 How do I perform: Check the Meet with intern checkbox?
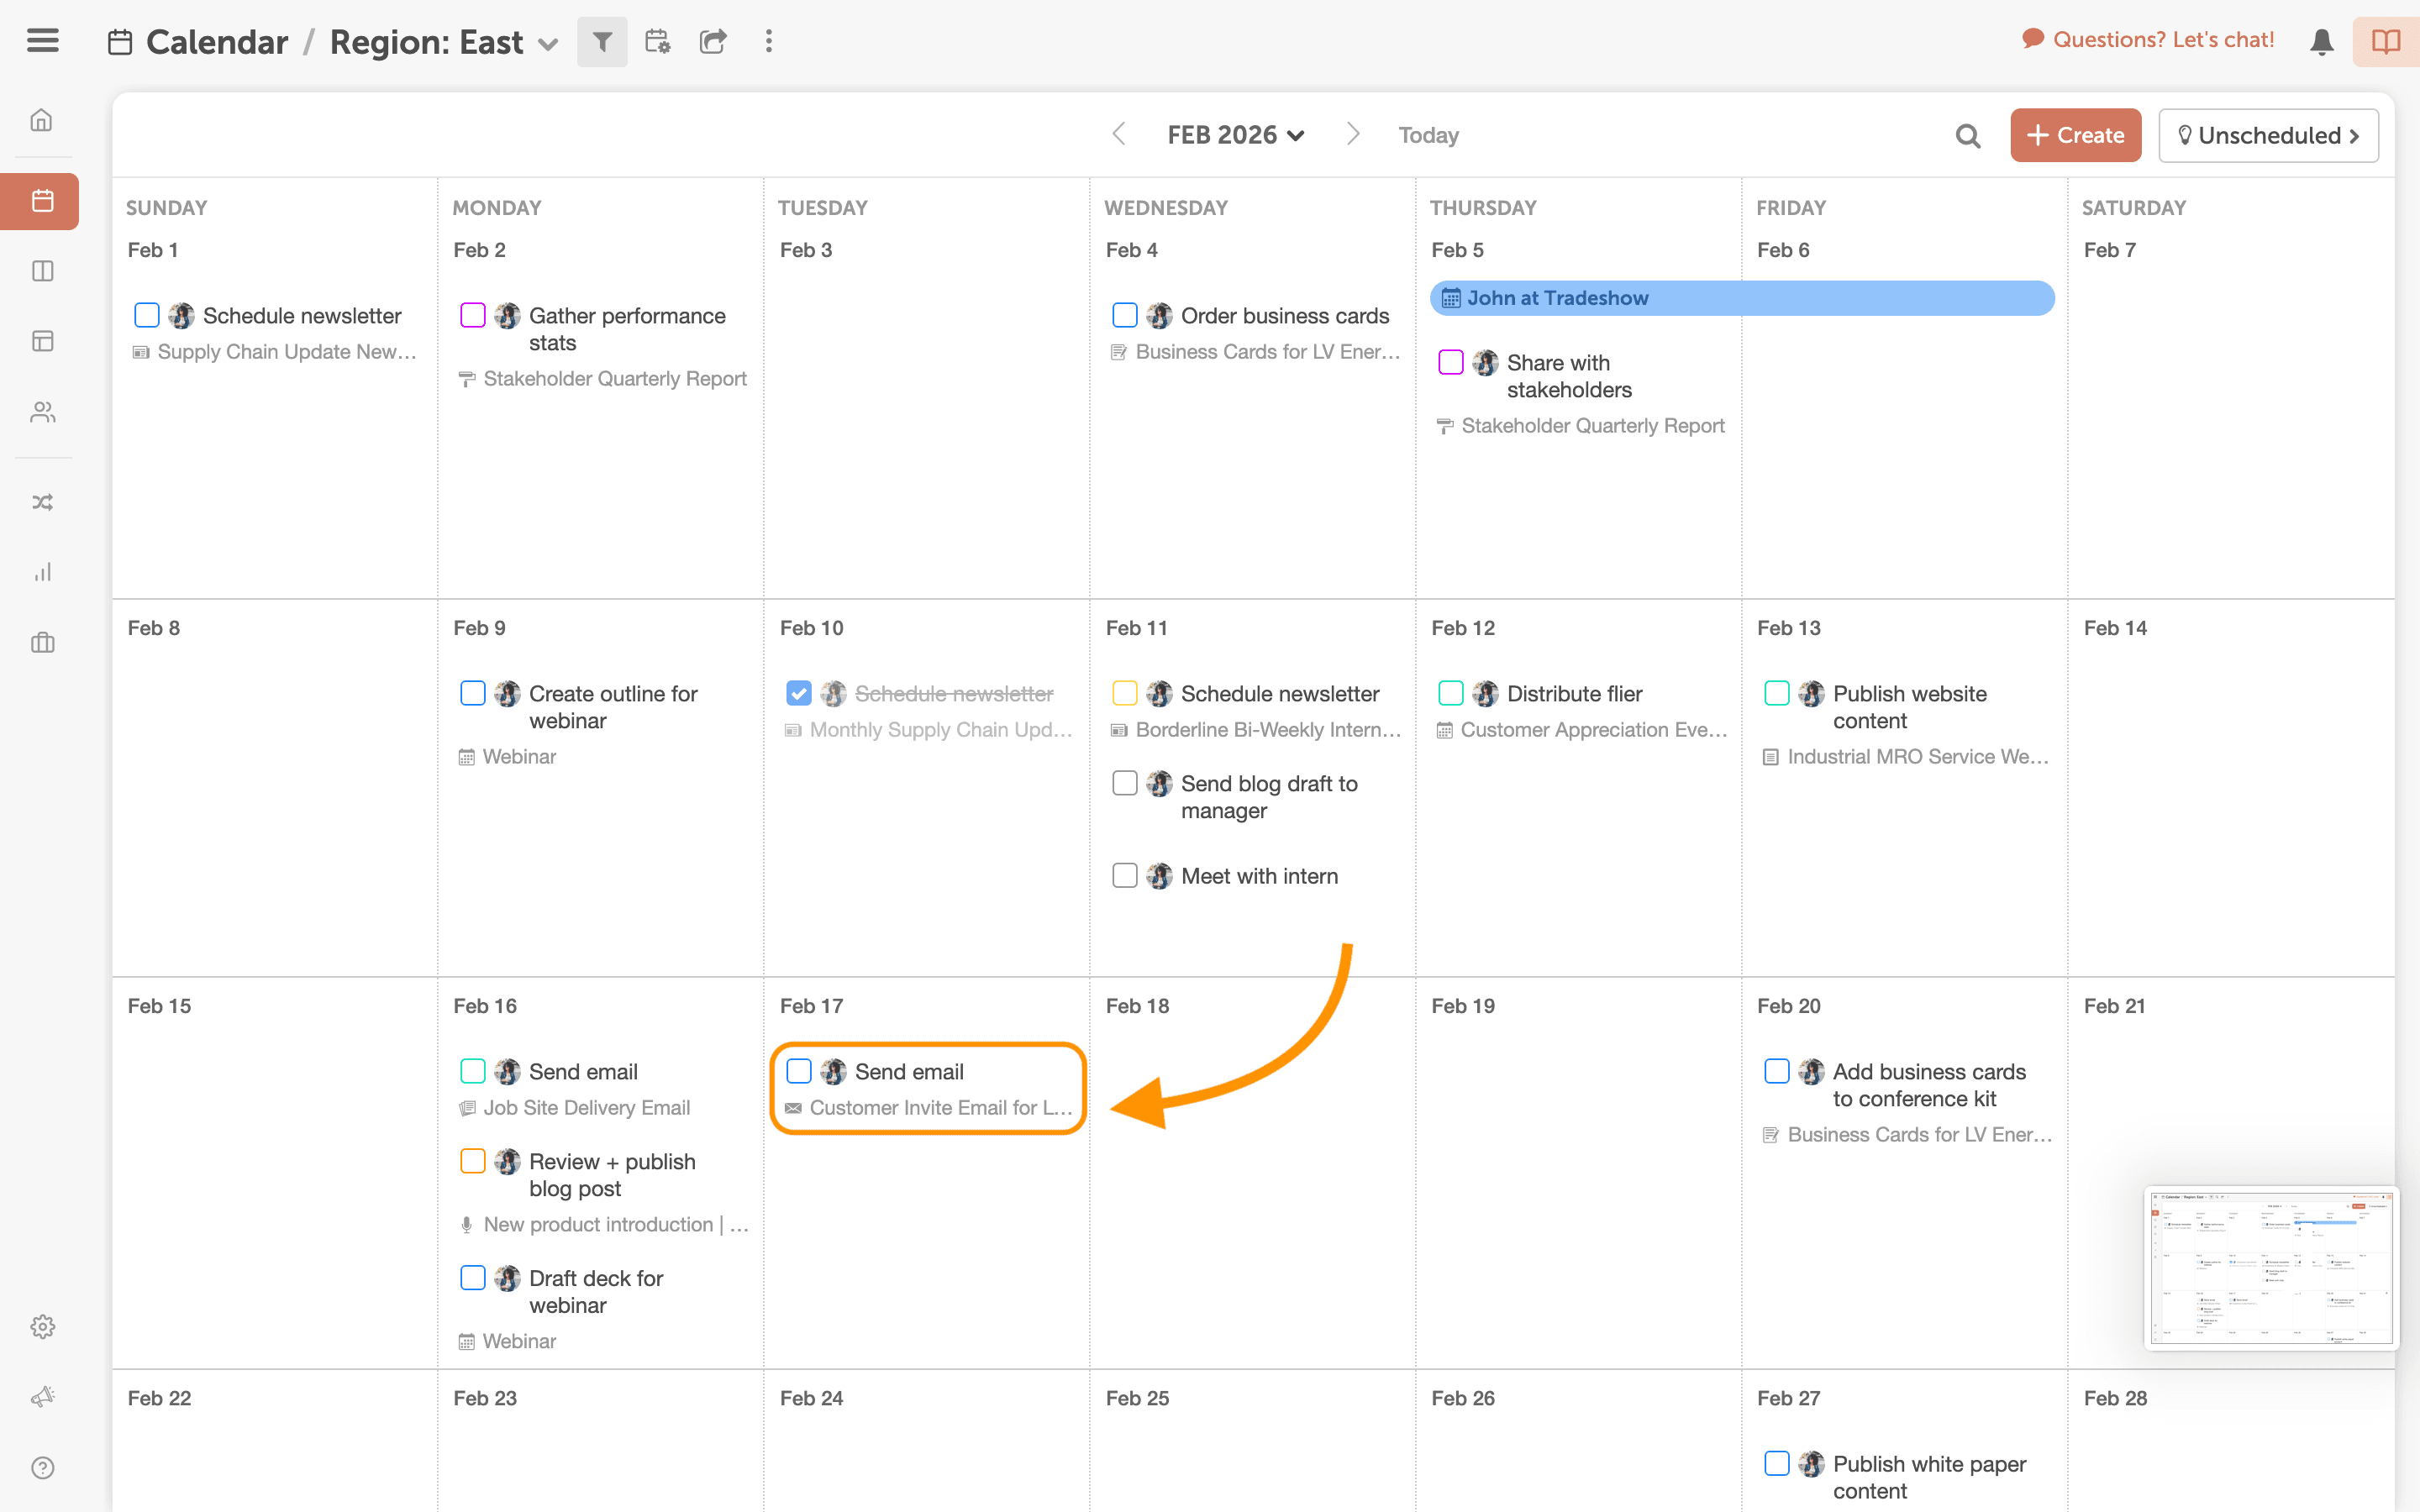(1125, 876)
